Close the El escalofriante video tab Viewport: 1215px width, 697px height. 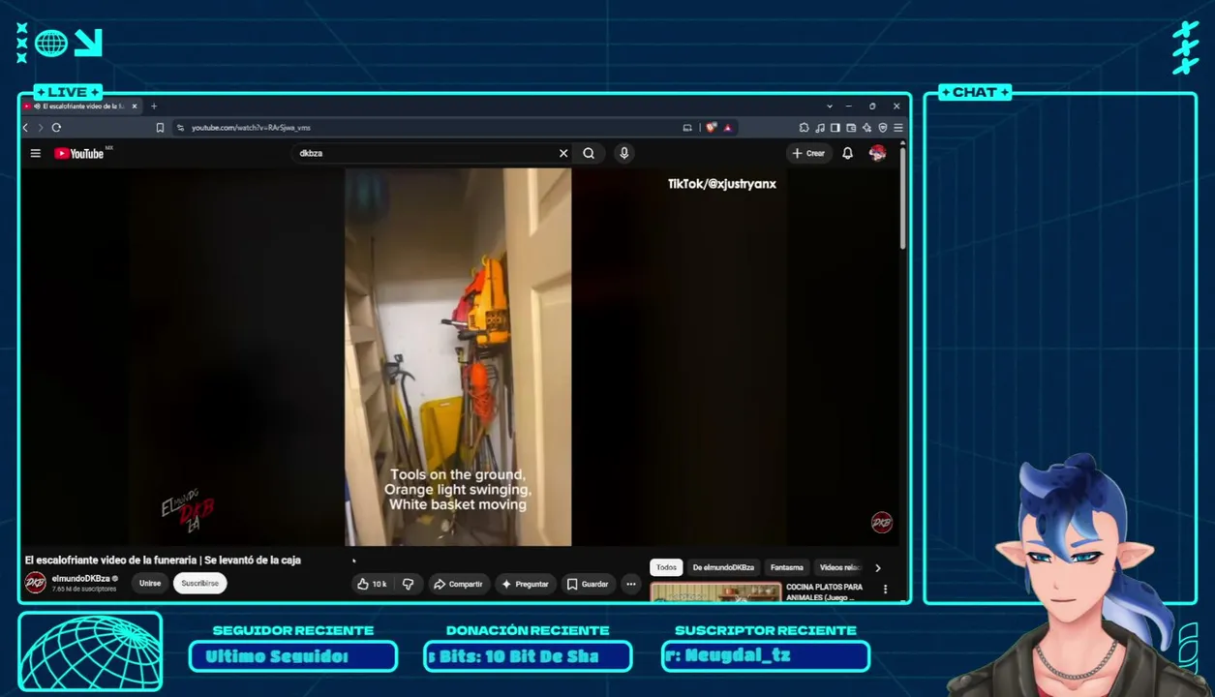[135, 106]
